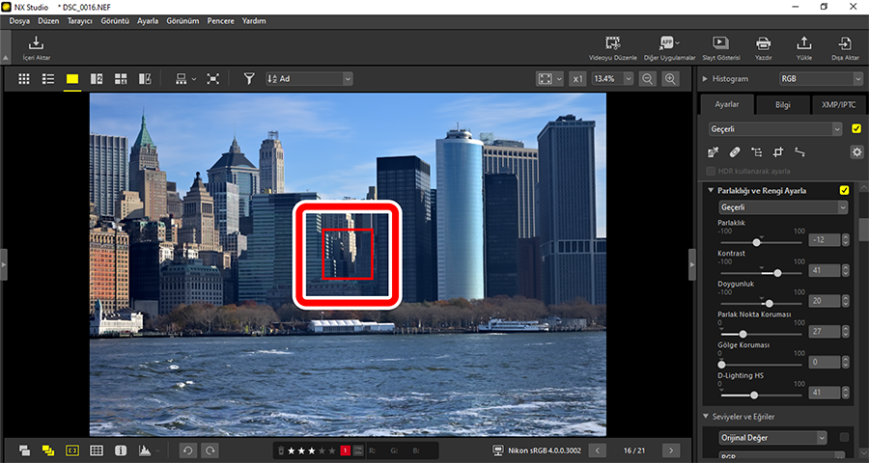Click the zoom out magnifier
The width and height of the screenshot is (869, 463).
click(648, 78)
